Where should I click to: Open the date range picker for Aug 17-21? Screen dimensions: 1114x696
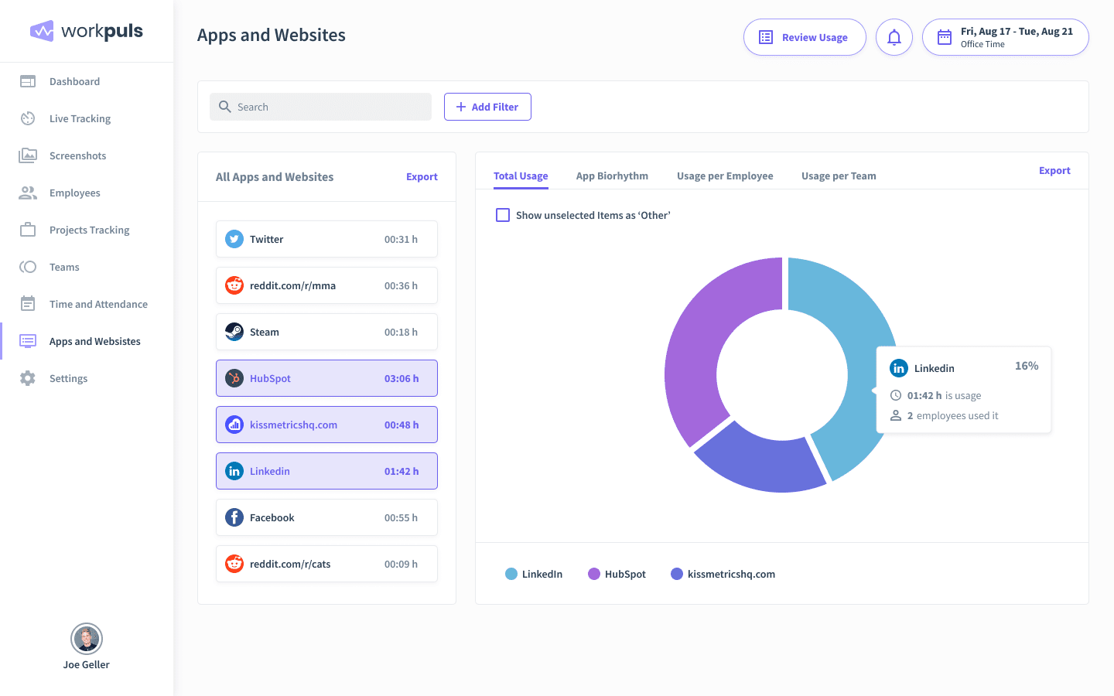pyautogui.click(x=1005, y=36)
